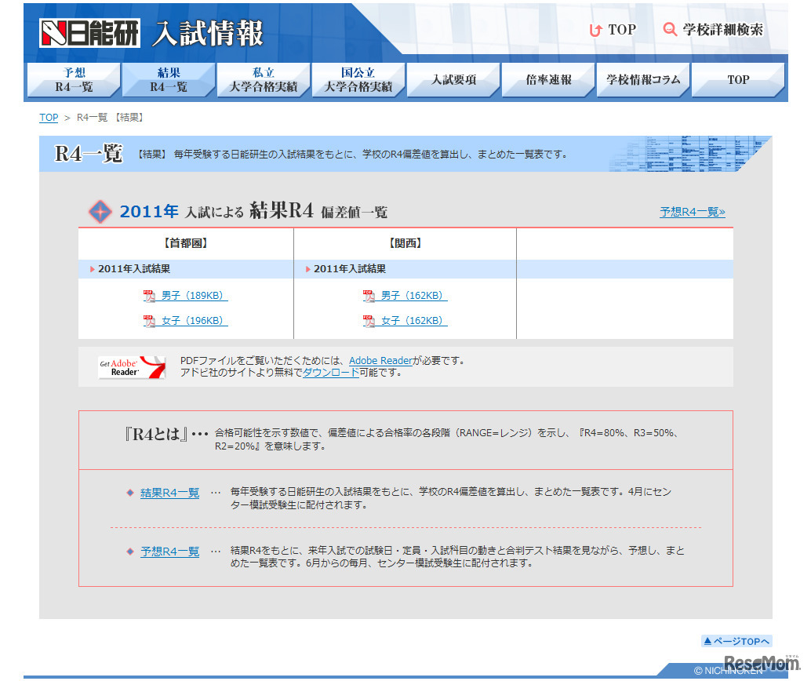Screen dimensions: 811x681
Task: Open the Adobe Reader link
Action: tap(380, 361)
